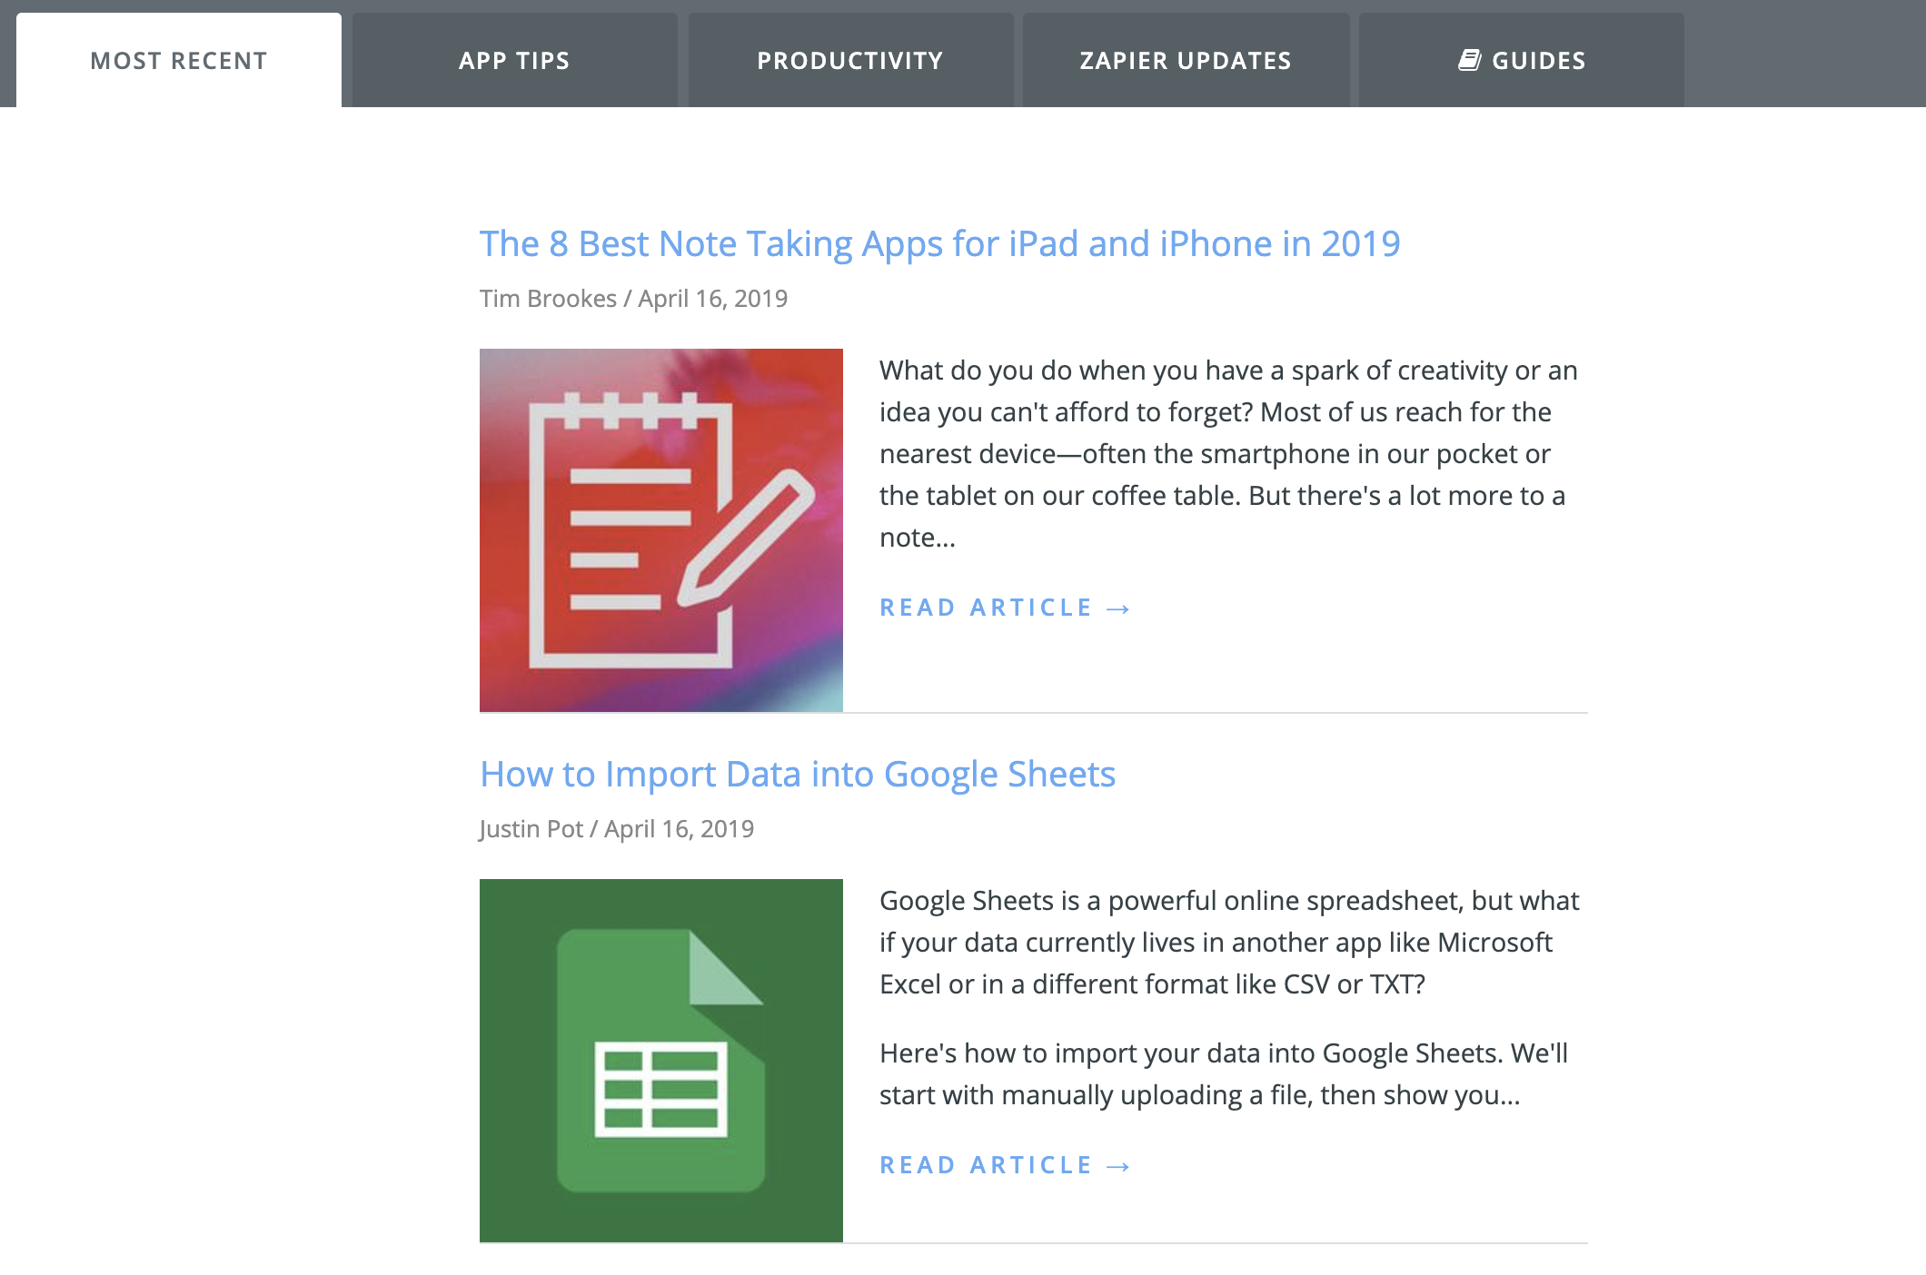Screen dimensions: 1926x1275
Task: Click the arrow after the first Read Article
Action: pyautogui.click(x=1118, y=608)
